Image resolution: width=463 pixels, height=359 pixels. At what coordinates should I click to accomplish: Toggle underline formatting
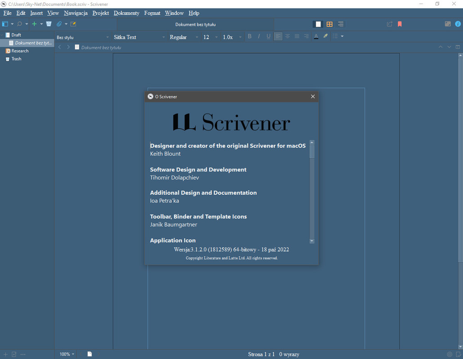[268, 36]
